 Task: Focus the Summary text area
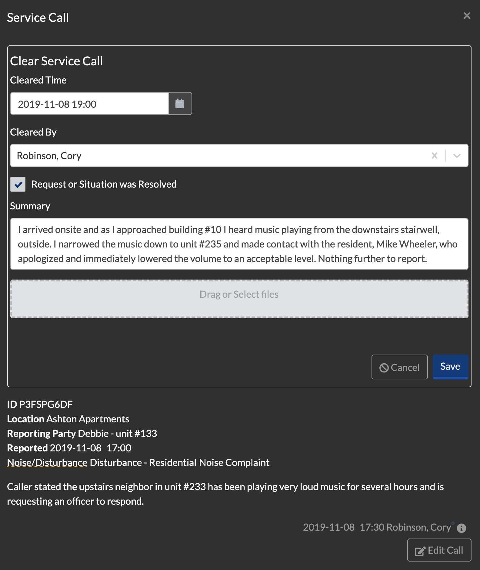(x=239, y=244)
